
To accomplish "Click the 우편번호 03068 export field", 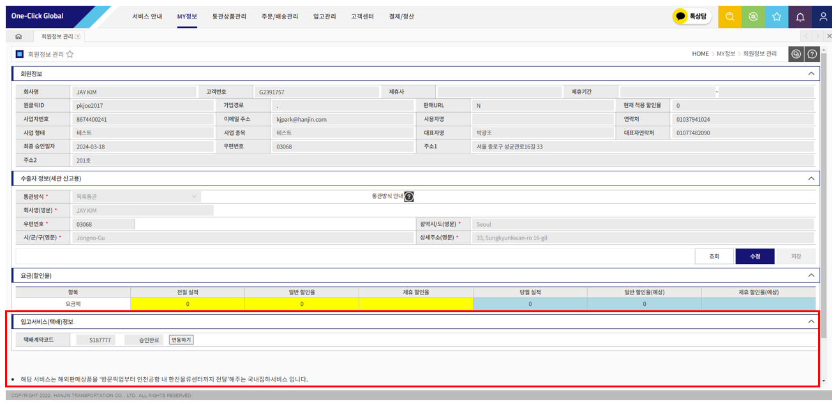I will 103,224.
